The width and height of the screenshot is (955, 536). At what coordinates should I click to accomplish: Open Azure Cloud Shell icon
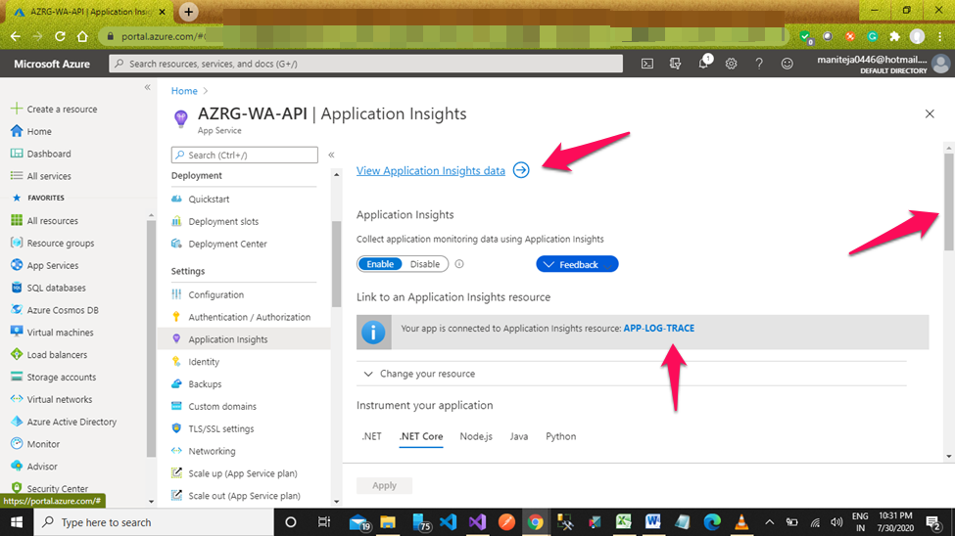(646, 64)
